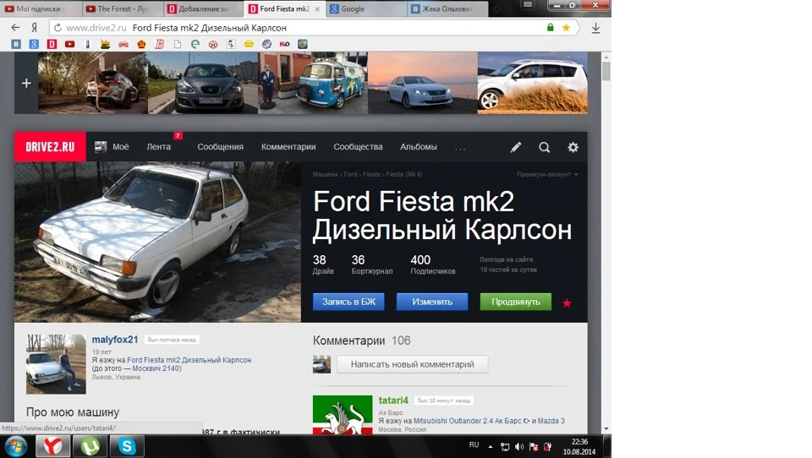Image resolution: width=812 pixels, height=458 pixels.
Task: Open the white SUV in sand thumbnail
Action: point(532,83)
